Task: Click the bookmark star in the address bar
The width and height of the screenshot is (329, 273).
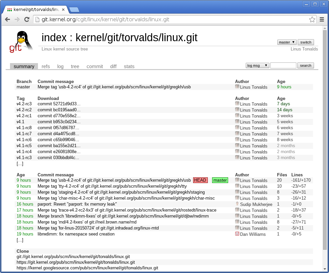Action: coord(312,20)
